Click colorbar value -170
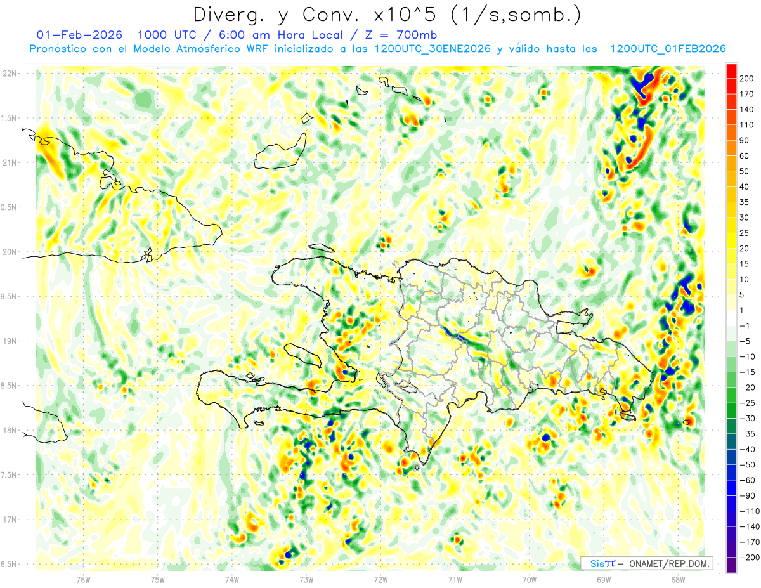 pos(751,542)
